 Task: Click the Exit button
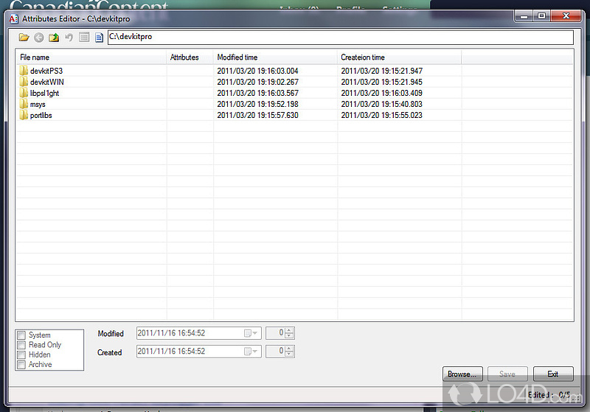(552, 374)
